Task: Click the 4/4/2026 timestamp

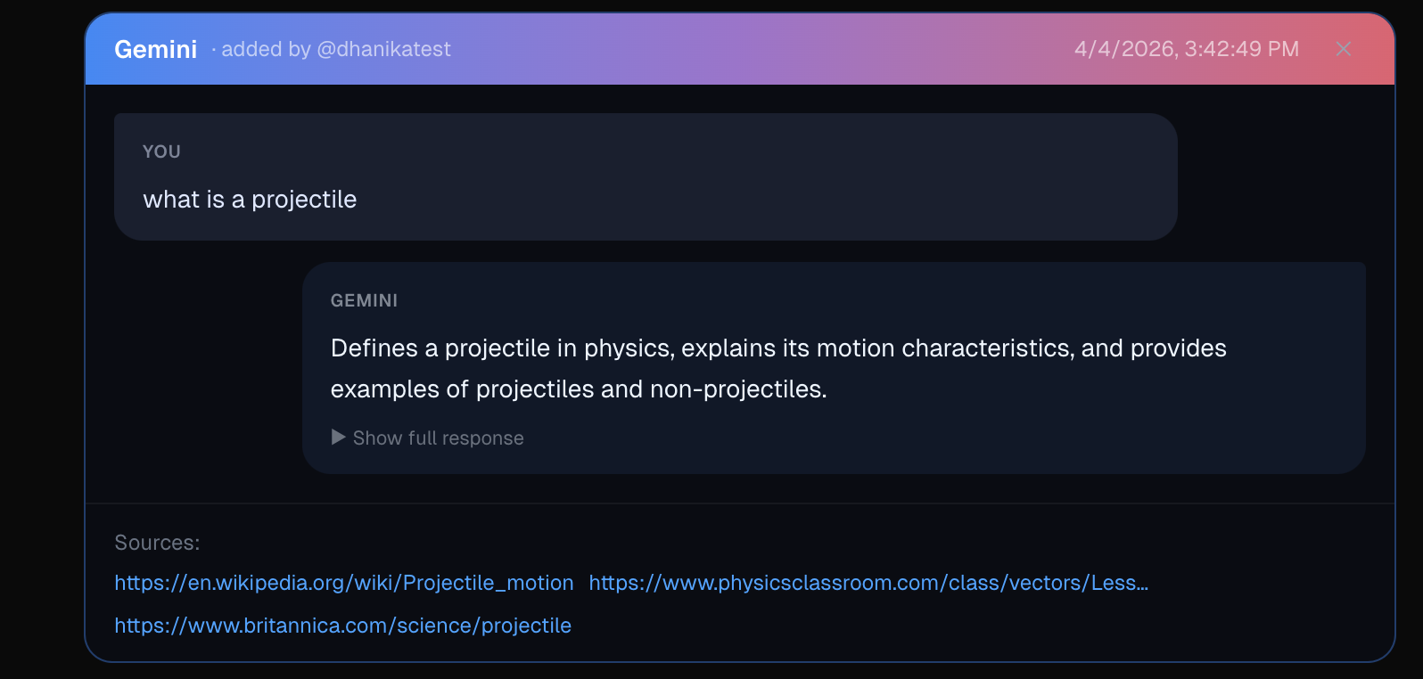Action: [1186, 50]
